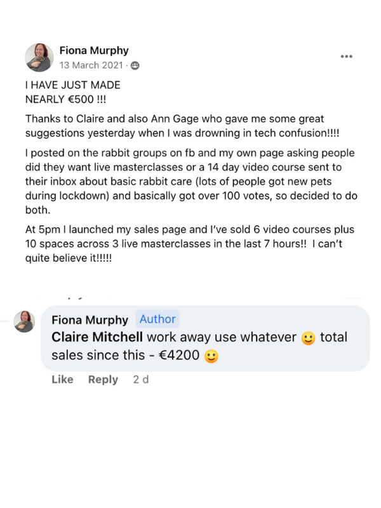
Task: Like Fiona's comment
Action: (62, 379)
